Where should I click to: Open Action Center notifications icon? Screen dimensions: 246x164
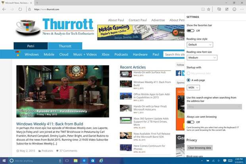(225, 160)
